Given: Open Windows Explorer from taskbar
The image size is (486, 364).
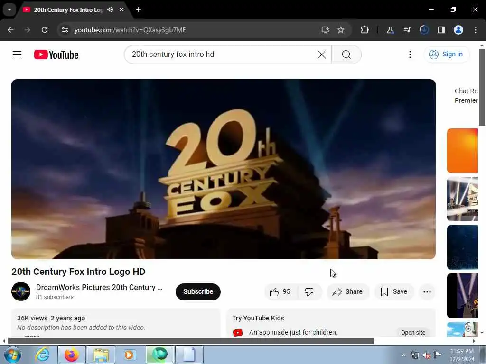Looking at the screenshot, I should tap(101, 355).
